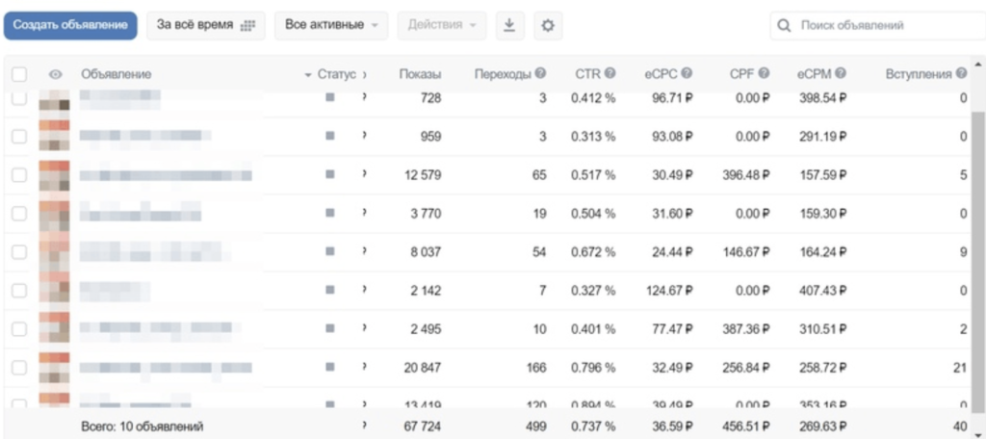This screenshot has width=986, height=439.
Task: Open thumbnail of ad with 20 847 impressions
Action: point(55,368)
